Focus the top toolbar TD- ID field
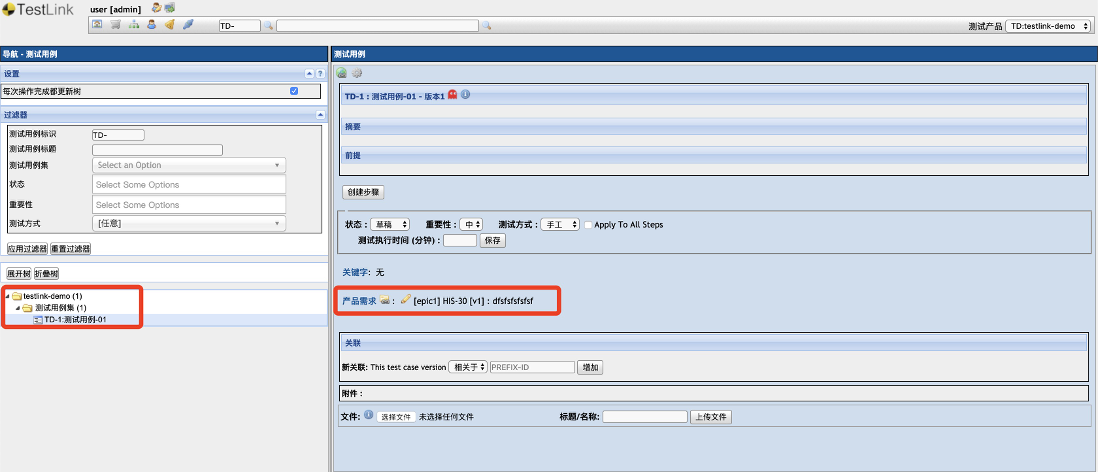 (x=239, y=25)
